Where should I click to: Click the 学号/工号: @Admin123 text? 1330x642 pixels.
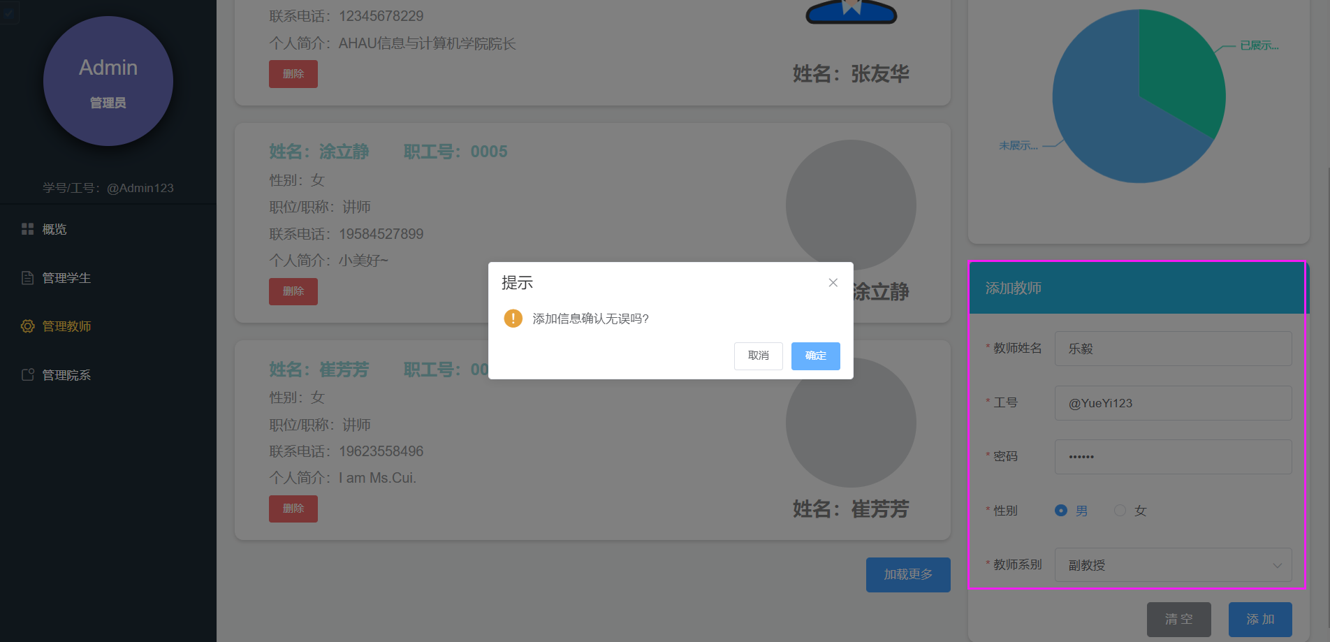point(108,188)
